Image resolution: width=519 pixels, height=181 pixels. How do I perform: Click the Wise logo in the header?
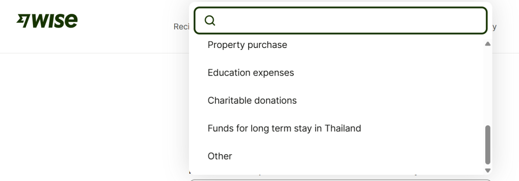coord(47,20)
